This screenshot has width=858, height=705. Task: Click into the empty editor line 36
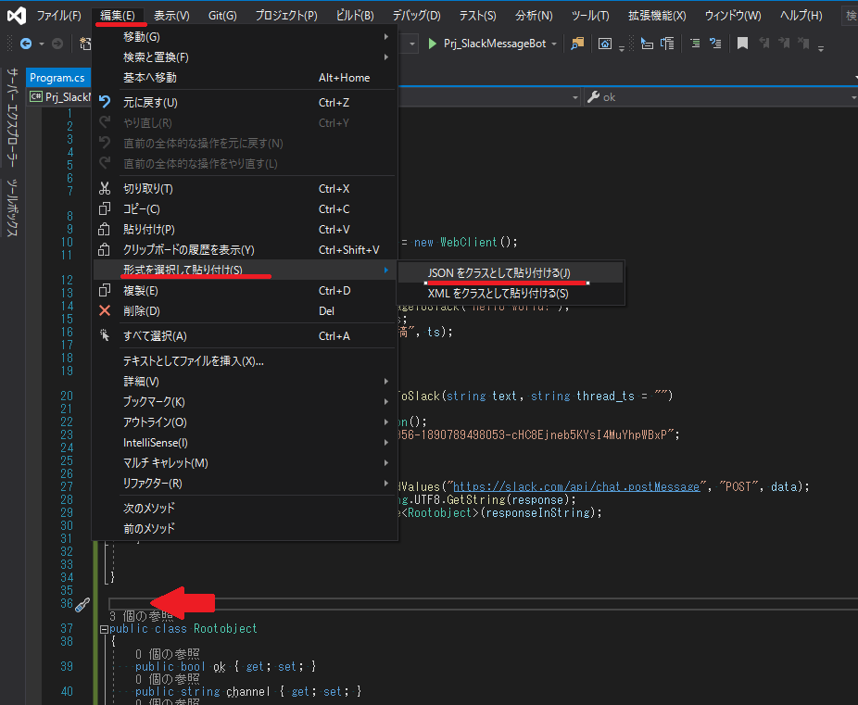[482, 604]
